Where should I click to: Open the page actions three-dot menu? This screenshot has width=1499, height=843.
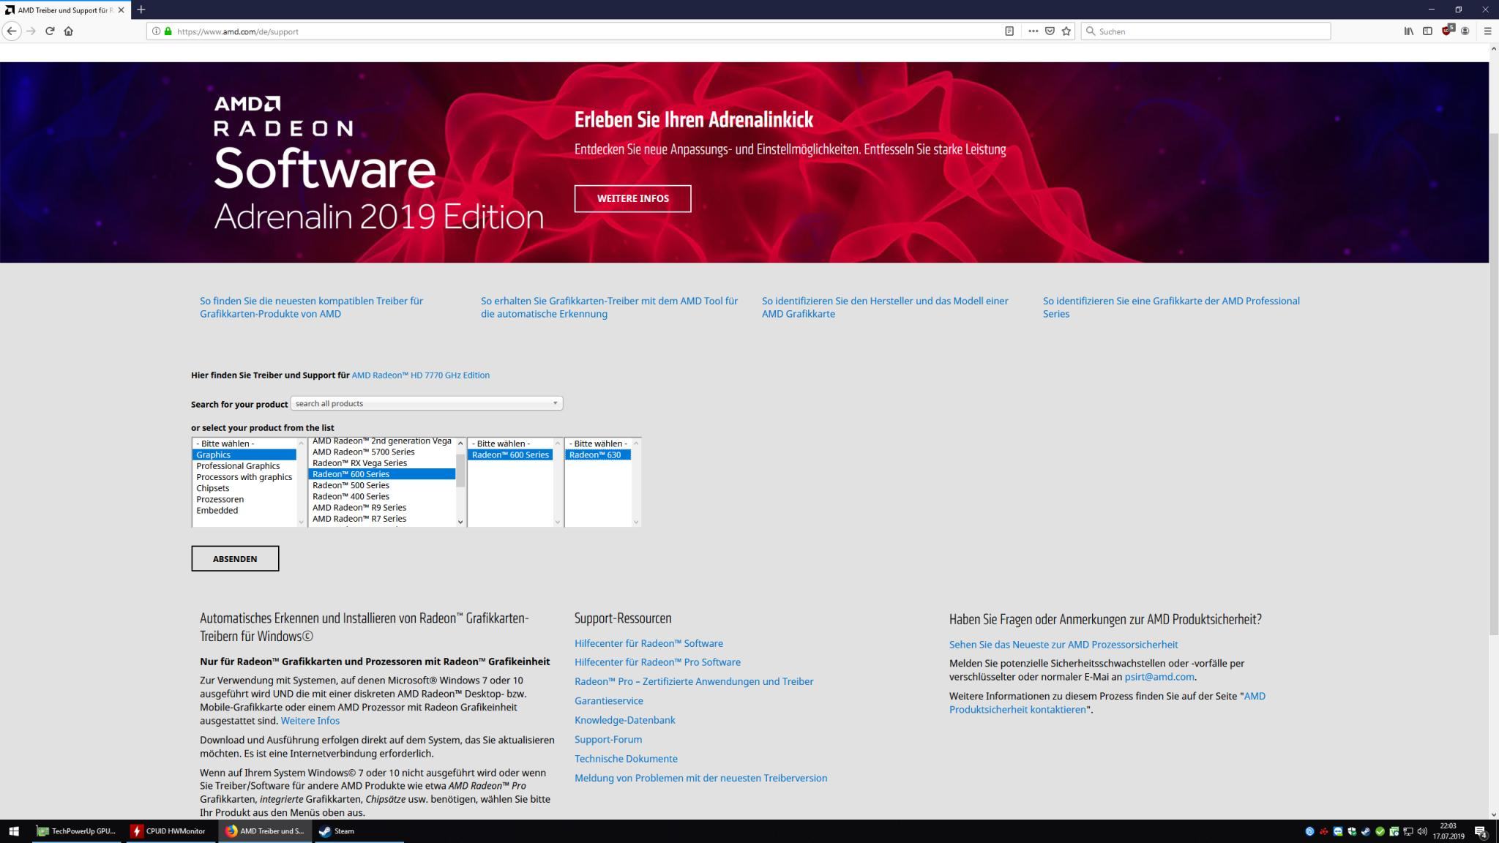click(x=1033, y=31)
